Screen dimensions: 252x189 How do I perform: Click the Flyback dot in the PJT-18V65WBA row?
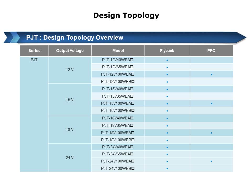pos(167,126)
